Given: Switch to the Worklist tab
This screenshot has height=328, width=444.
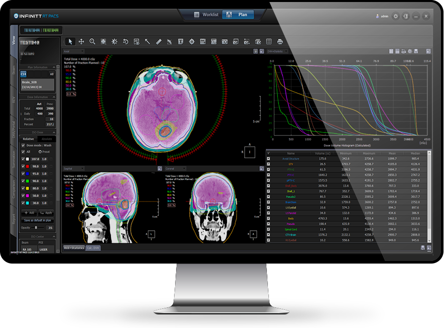Looking at the screenshot, I should pos(207,15).
